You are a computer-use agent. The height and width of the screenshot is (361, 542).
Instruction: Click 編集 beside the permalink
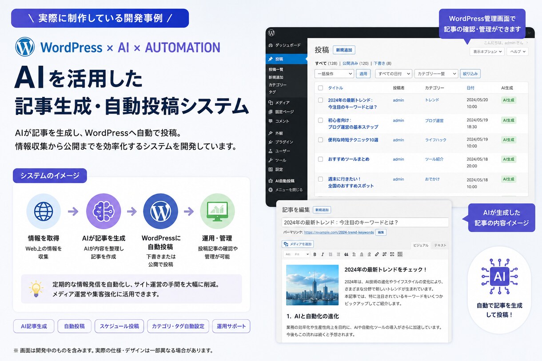pos(381,232)
